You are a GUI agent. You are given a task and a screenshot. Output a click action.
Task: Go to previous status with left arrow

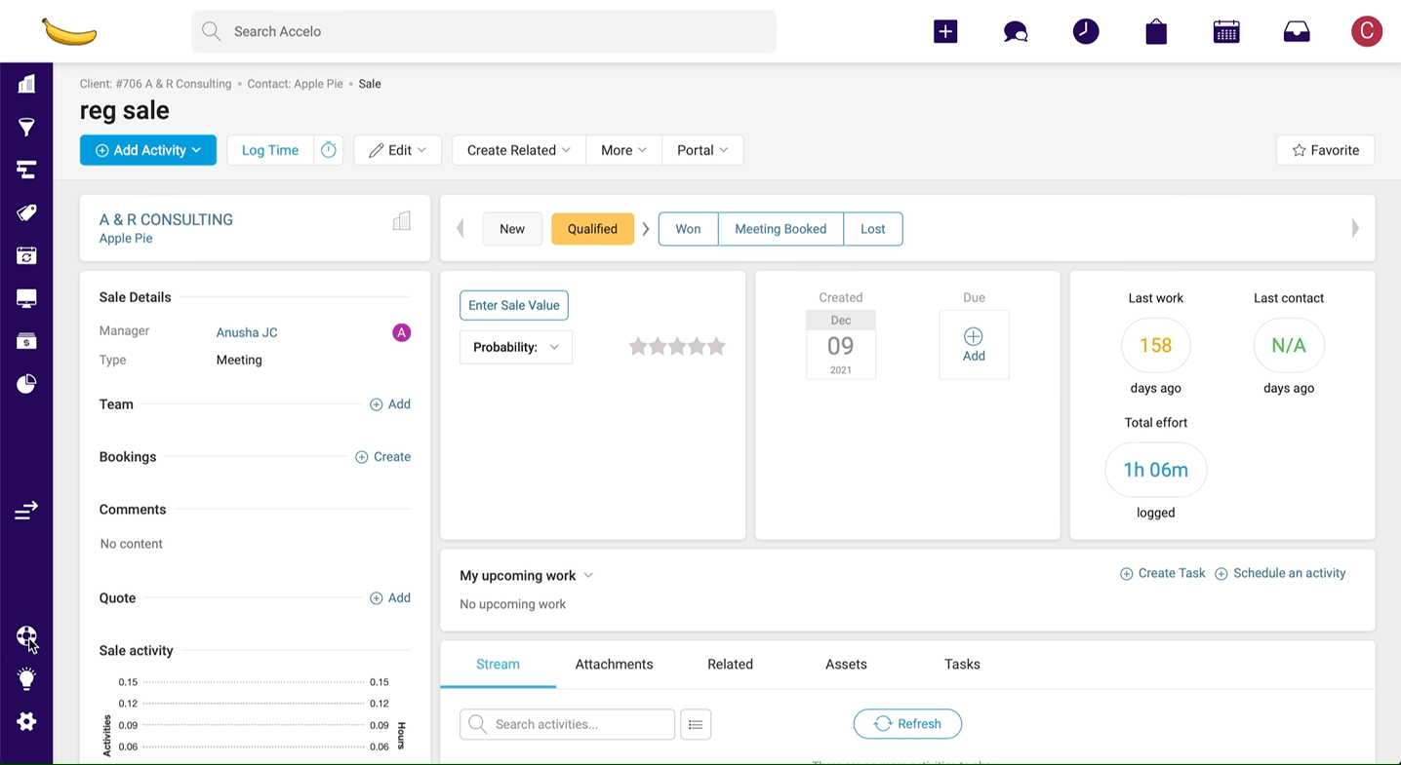pos(460,229)
